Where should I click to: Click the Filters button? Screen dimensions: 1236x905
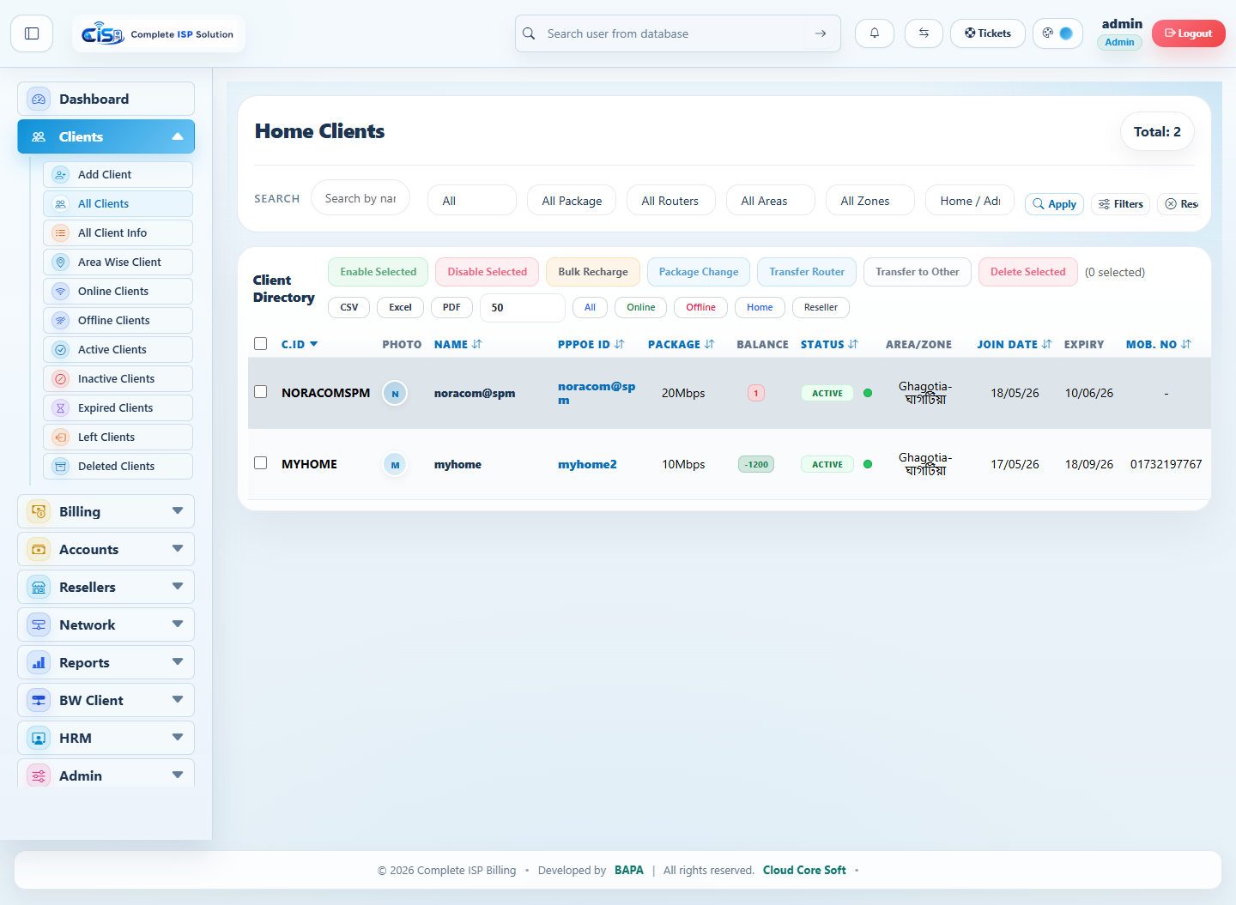tap(1120, 204)
